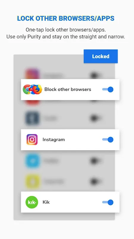
Task: Select the Instagram row label
Action: [x=54, y=140]
